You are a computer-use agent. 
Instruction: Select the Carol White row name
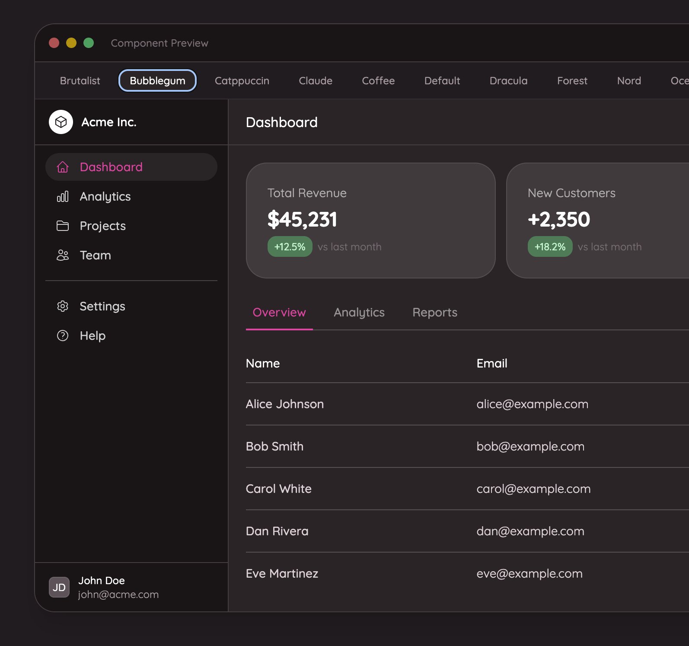pyautogui.click(x=279, y=489)
